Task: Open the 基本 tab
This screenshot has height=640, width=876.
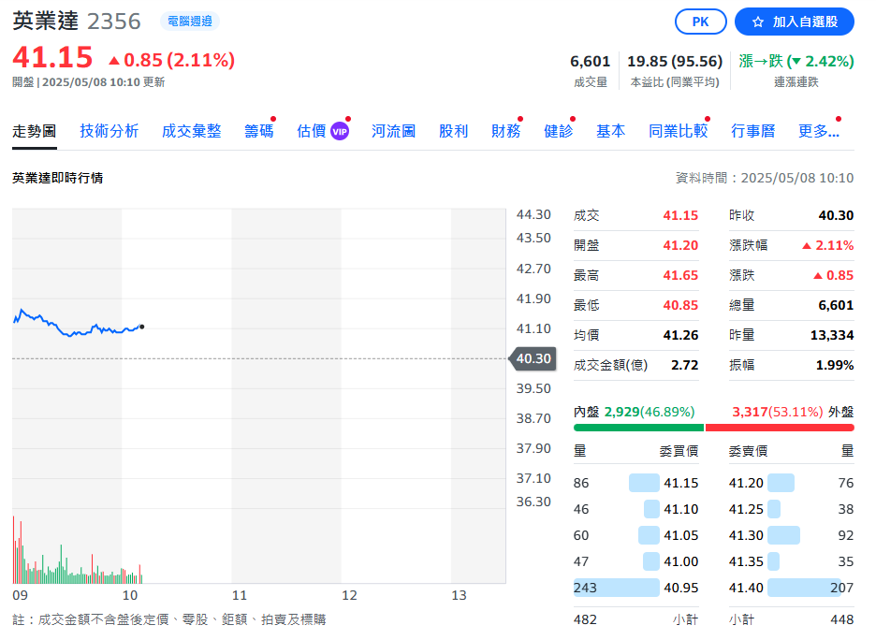Action: coord(610,131)
